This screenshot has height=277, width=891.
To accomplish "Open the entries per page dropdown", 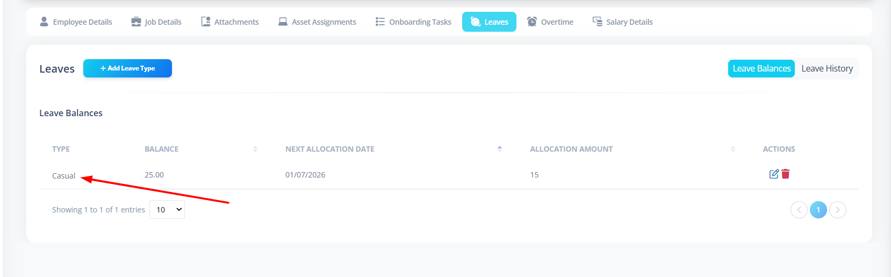I will [x=167, y=210].
